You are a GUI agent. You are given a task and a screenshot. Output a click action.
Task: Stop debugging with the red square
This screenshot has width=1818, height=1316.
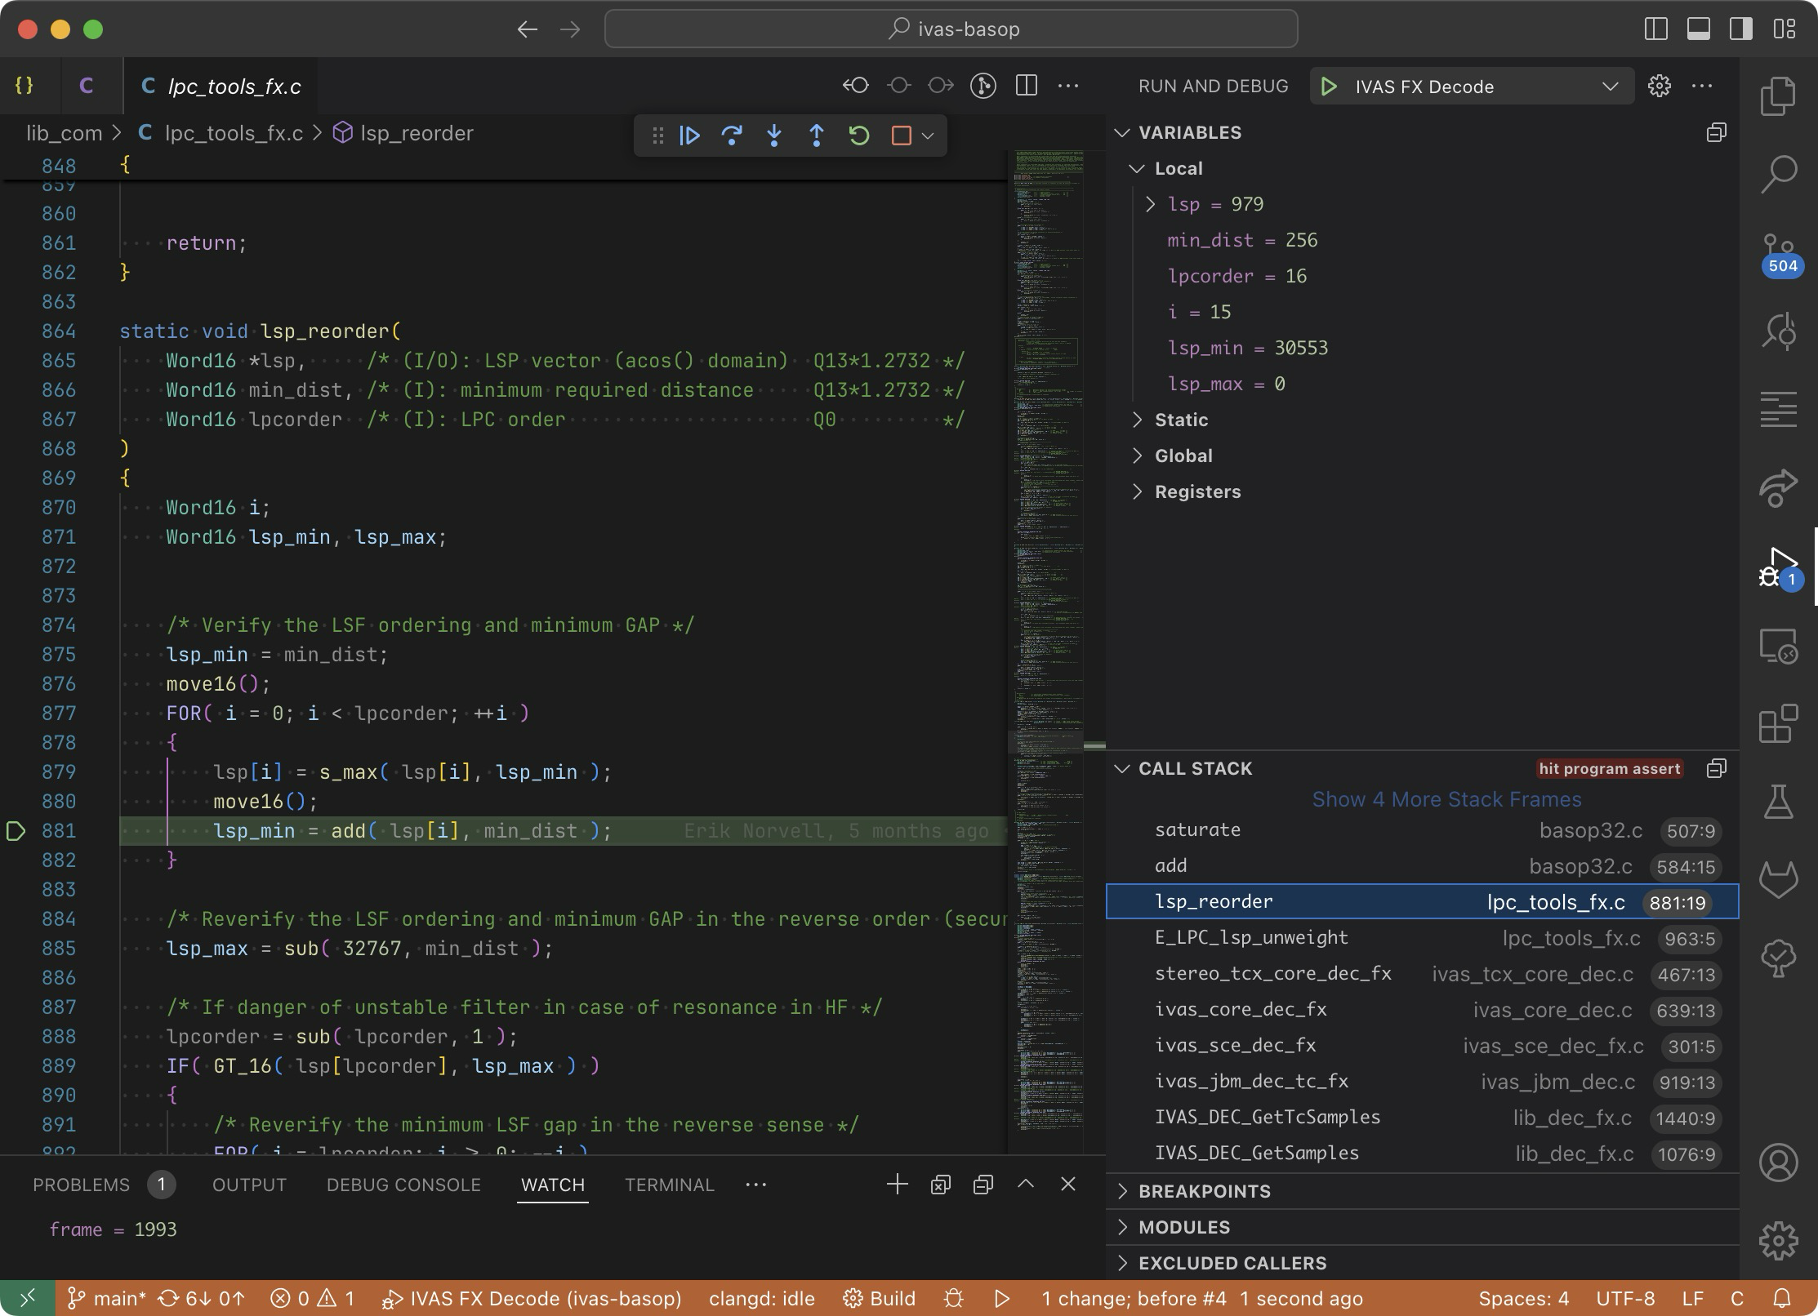point(902,136)
